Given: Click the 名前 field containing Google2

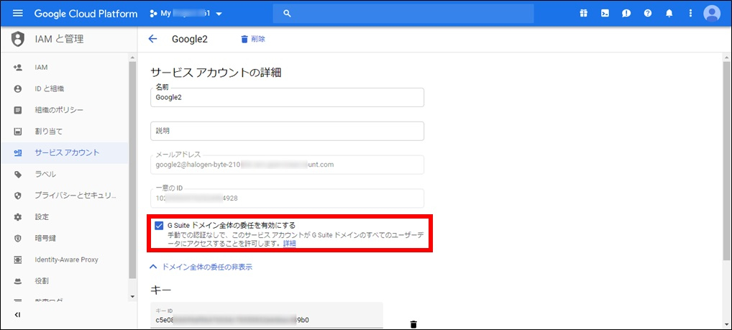Looking at the screenshot, I should [287, 98].
